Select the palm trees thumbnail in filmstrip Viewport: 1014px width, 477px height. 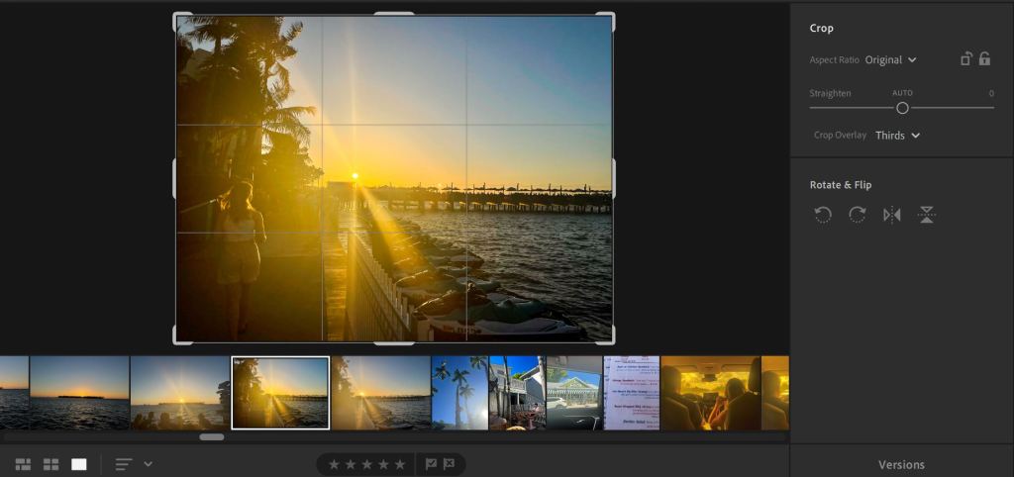(459, 393)
